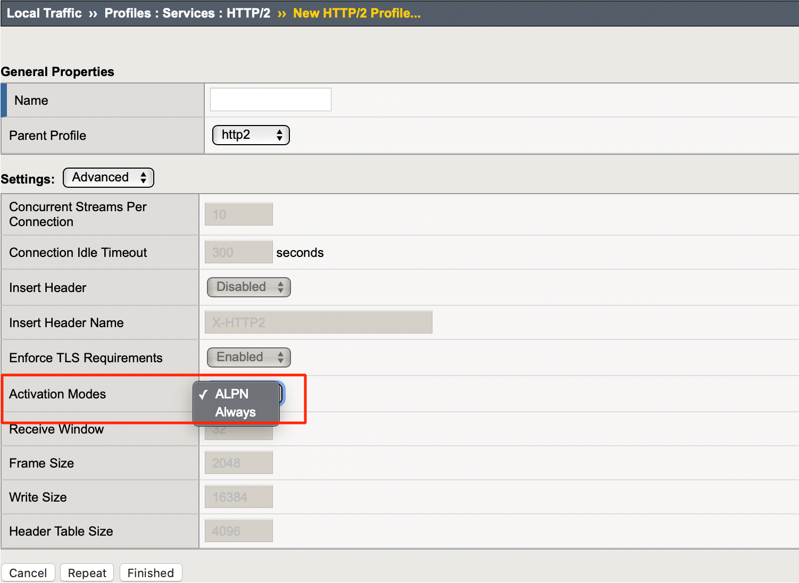Open the Parent Profile http2 dropdown
Image resolution: width=799 pixels, height=583 pixels.
[x=251, y=135]
